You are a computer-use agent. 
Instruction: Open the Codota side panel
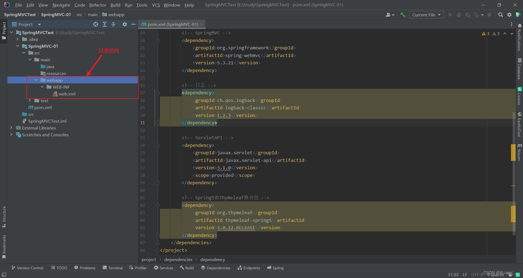(x=519, y=96)
